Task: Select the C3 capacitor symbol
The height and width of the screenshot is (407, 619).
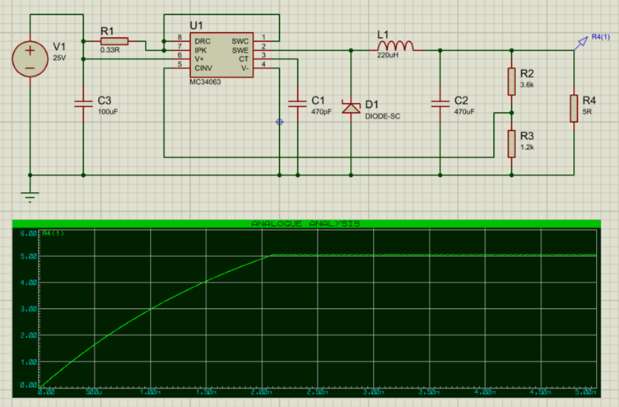Action: (83, 105)
